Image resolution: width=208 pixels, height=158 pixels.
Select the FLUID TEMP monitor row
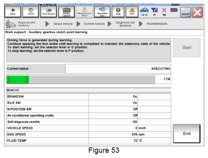point(89,141)
